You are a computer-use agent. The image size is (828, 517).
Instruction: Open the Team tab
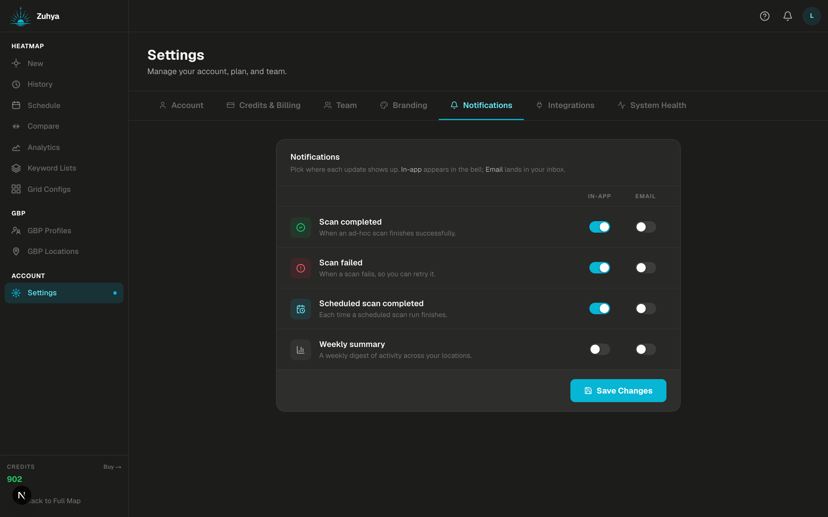click(x=340, y=105)
